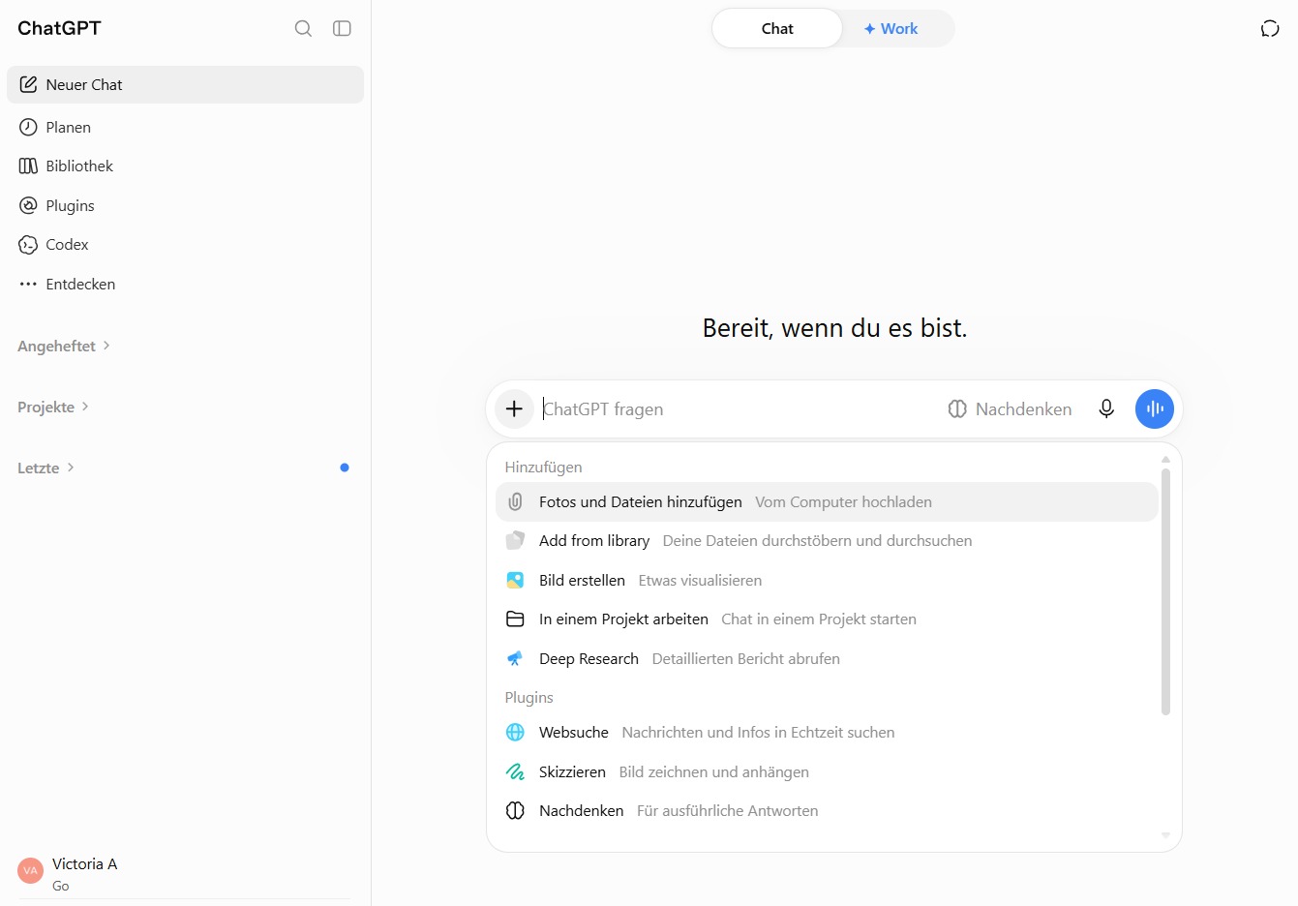Switch to the Work mode tab
This screenshot has width=1298, height=906.
[890, 29]
